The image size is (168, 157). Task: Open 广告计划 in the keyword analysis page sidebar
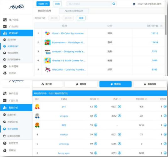(x=11, y=26)
